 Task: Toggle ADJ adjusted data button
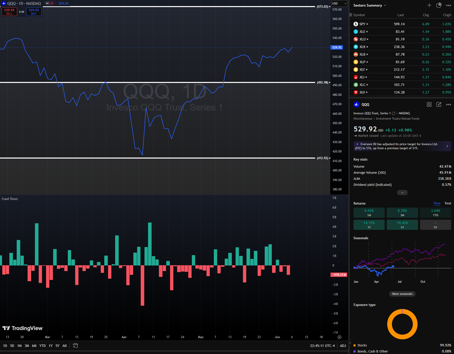click(x=343, y=346)
